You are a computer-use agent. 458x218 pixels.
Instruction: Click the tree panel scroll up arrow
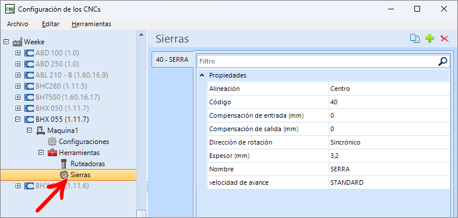pyautogui.click(x=141, y=35)
